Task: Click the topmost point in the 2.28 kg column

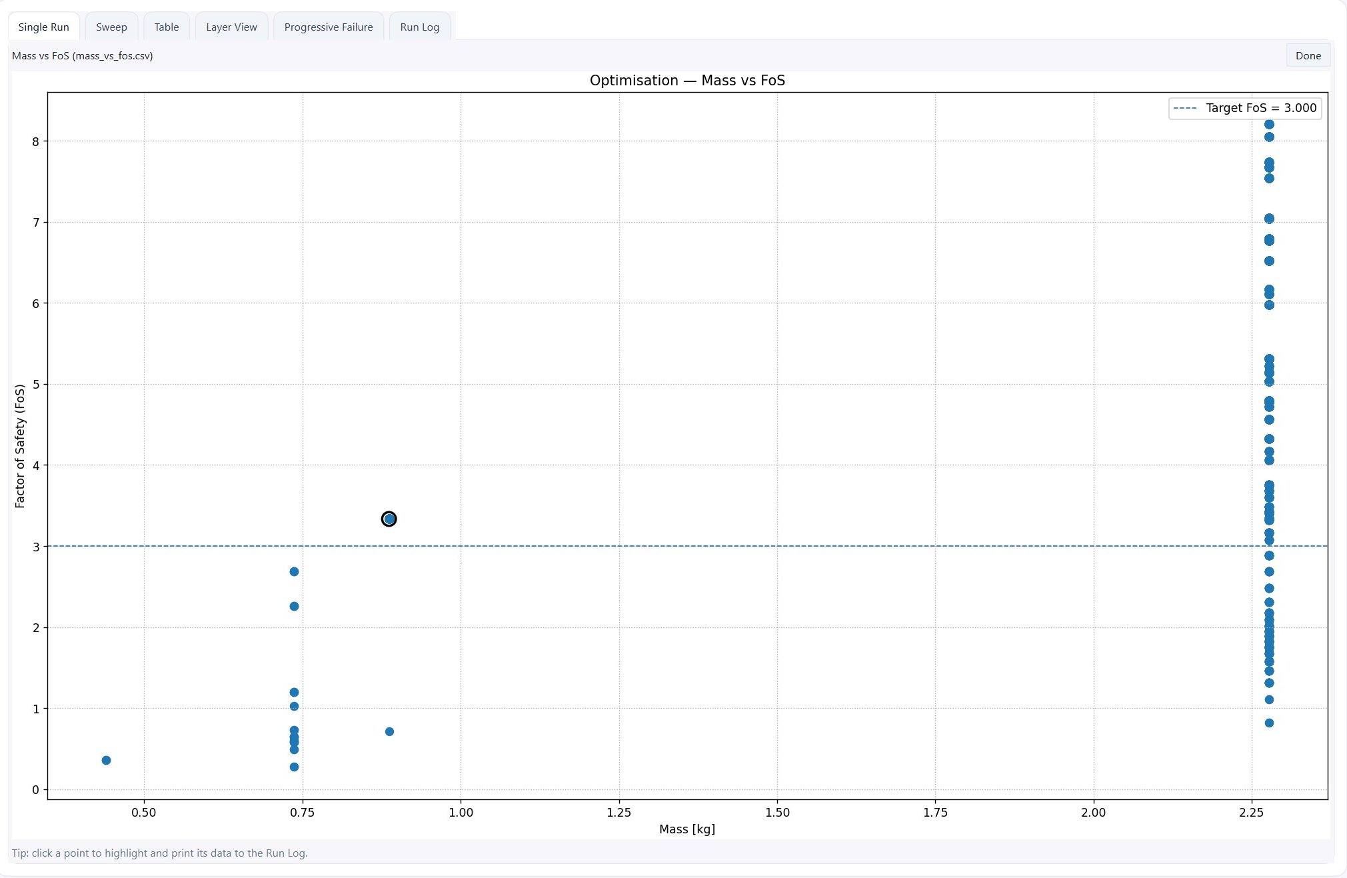Action: tap(1269, 125)
